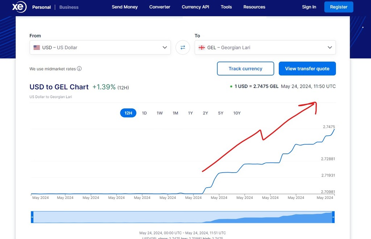Click the Sign In link
Viewport: 371px width, 239px height.
click(x=309, y=7)
